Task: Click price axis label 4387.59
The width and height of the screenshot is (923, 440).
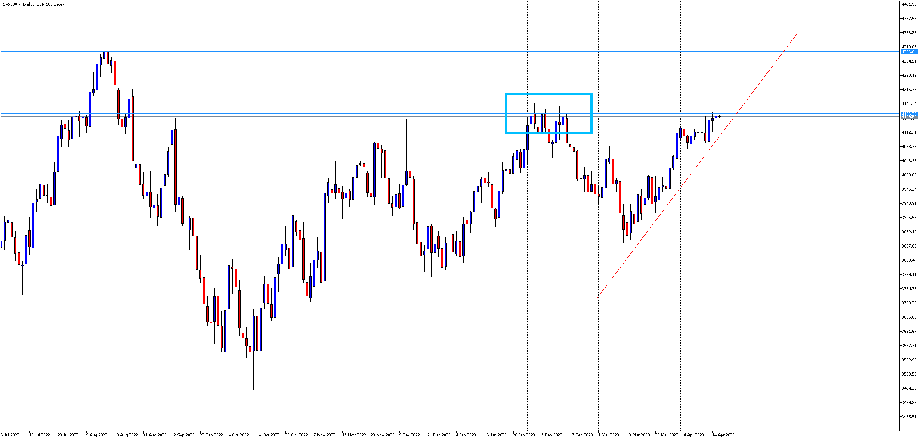Action: (909, 19)
